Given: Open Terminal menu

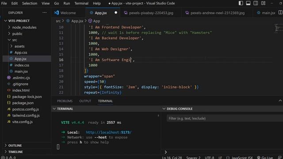Looking at the screenshot, I should (x=81, y=3).
